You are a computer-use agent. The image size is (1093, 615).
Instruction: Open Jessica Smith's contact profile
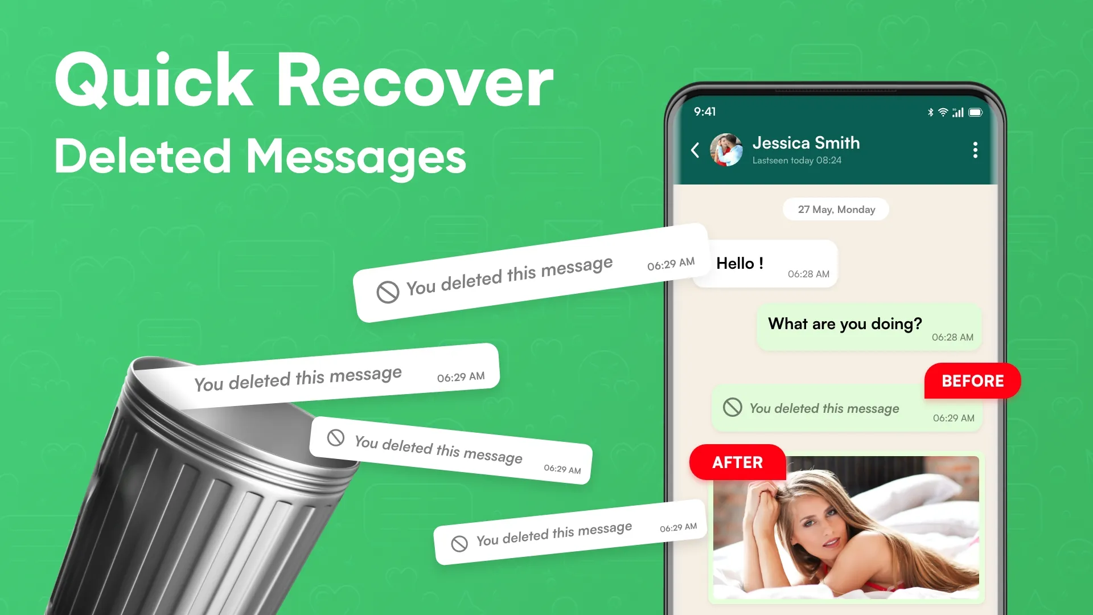pyautogui.click(x=726, y=149)
